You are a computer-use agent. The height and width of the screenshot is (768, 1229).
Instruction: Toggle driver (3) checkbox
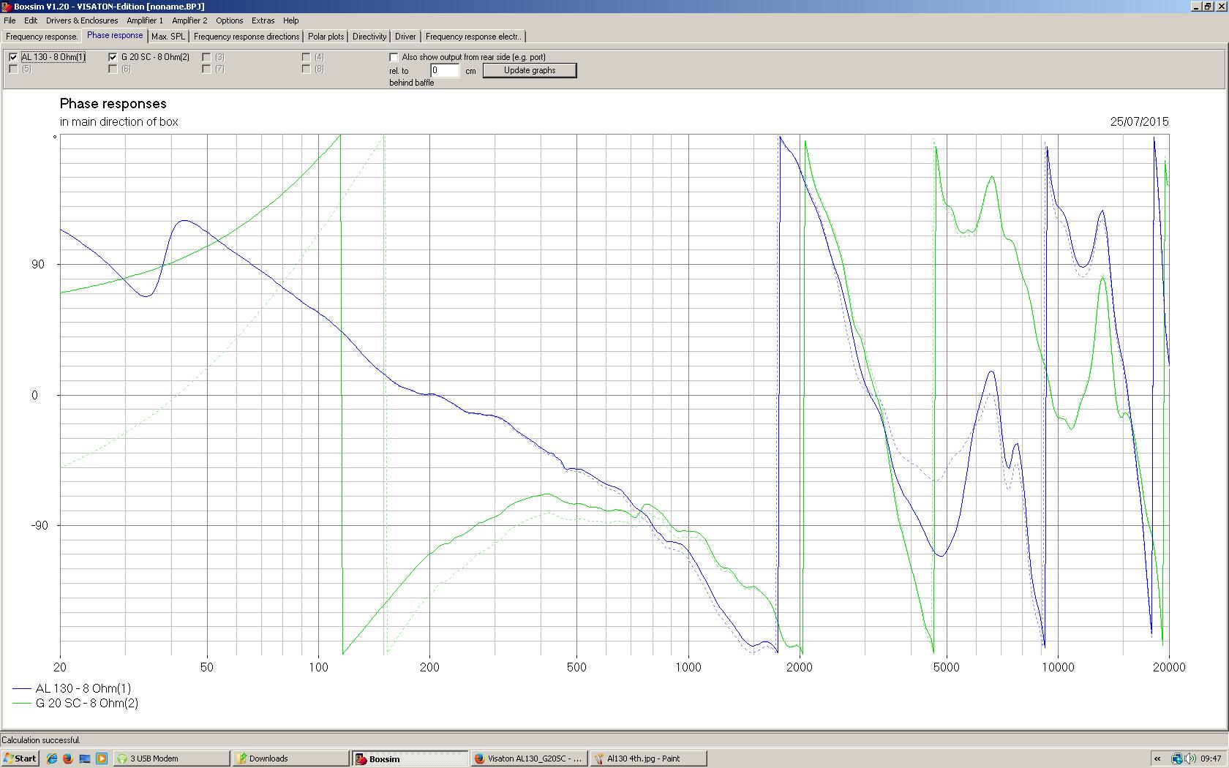point(206,57)
